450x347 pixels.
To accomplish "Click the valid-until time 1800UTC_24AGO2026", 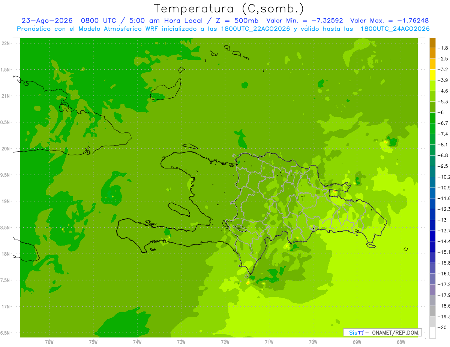I will [x=395, y=29].
